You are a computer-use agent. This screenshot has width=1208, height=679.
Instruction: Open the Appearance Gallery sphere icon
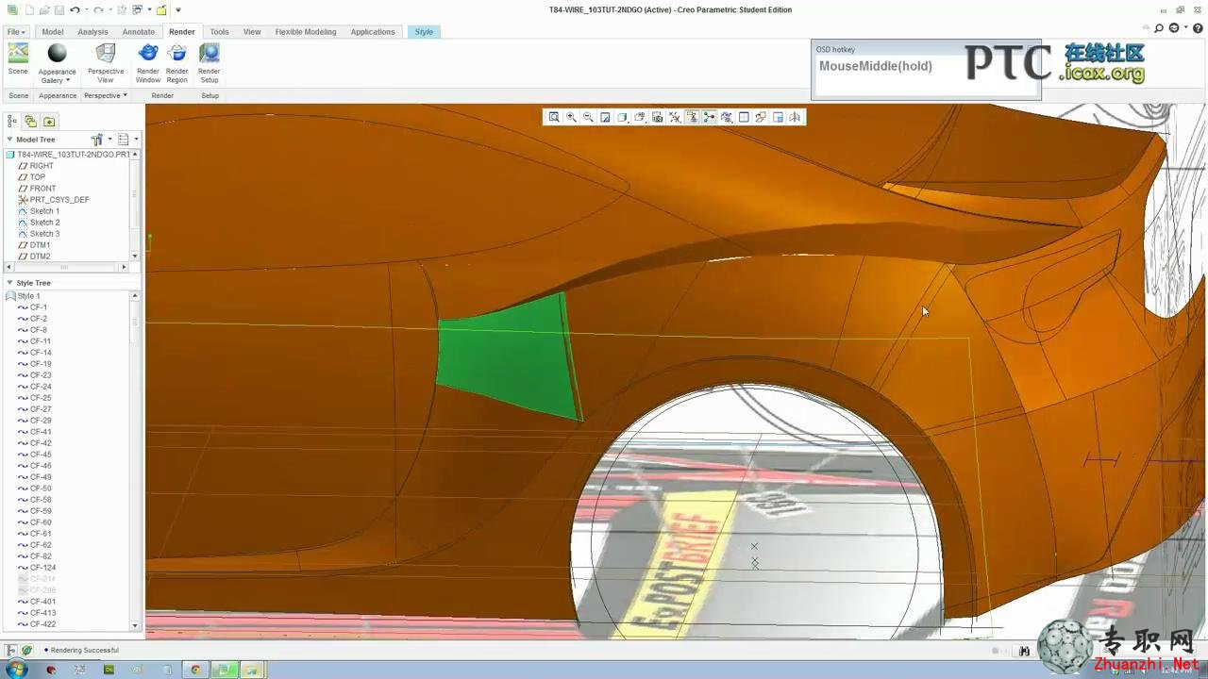click(x=58, y=53)
